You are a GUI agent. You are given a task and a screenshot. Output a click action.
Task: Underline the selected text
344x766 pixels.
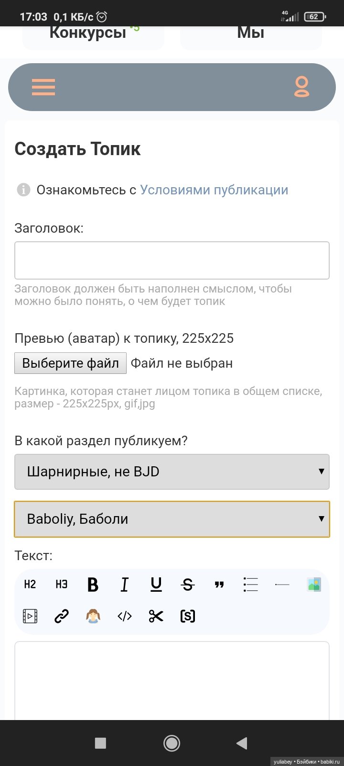[156, 585]
